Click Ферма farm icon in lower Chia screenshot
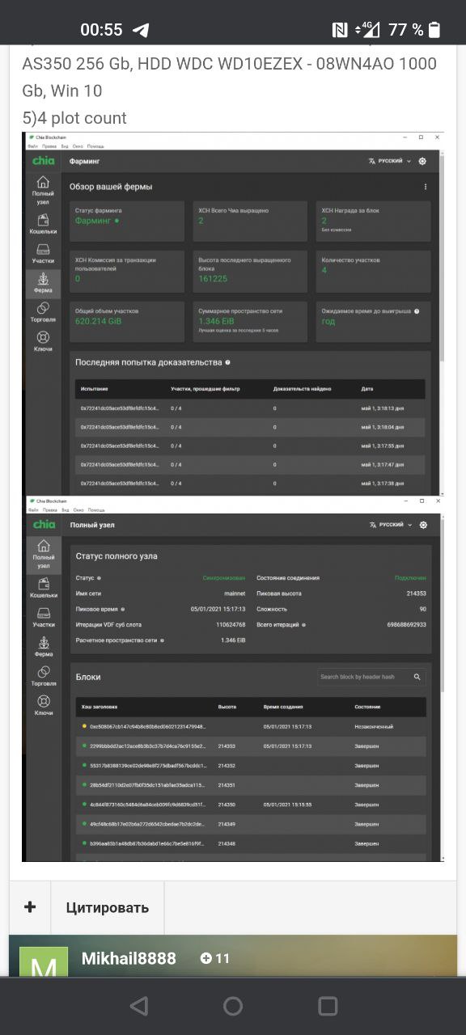The width and height of the screenshot is (466, 1035). point(44,647)
